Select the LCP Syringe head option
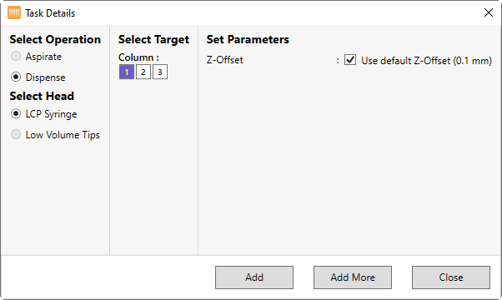Screen dimensions: 502x300 pos(16,114)
